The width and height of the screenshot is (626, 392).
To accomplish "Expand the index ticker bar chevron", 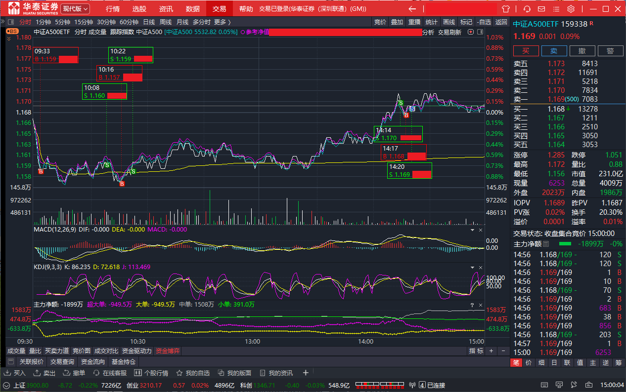I will pos(6,385).
